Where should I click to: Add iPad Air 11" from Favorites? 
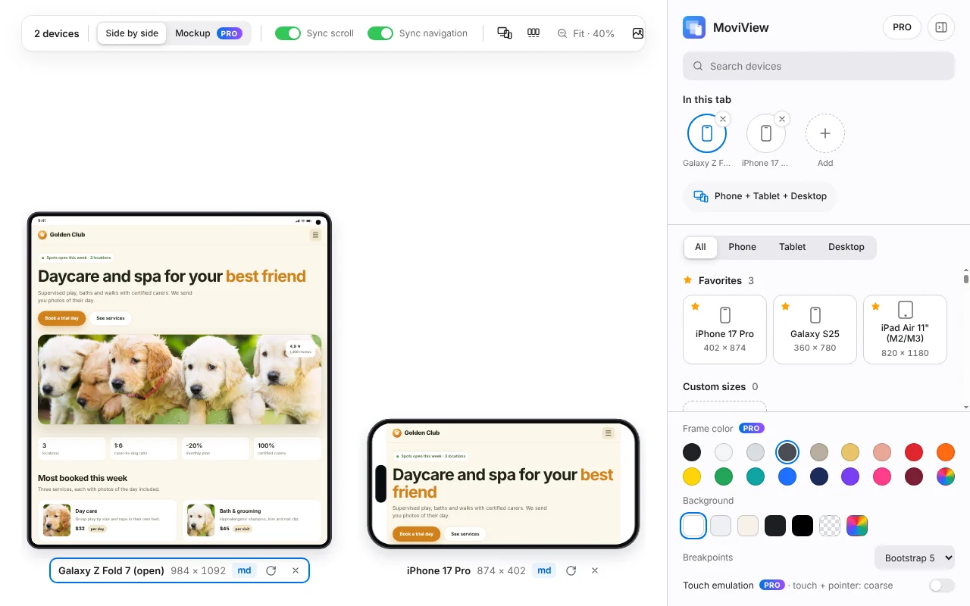point(905,330)
